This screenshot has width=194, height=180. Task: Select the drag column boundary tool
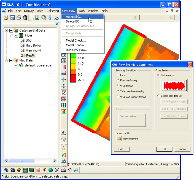click(64, 80)
